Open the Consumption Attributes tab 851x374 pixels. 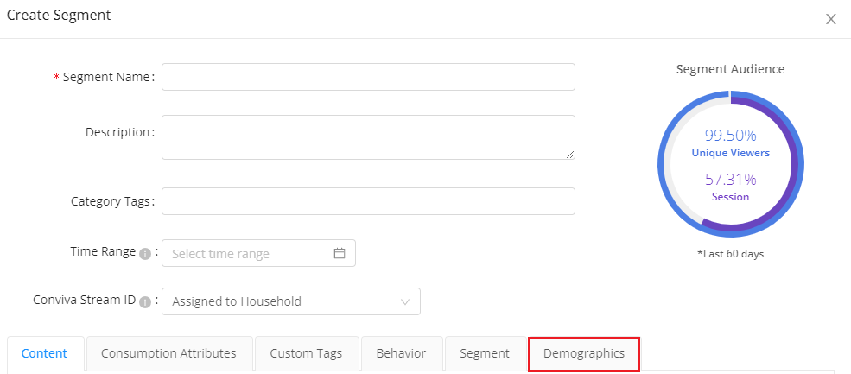click(x=169, y=354)
